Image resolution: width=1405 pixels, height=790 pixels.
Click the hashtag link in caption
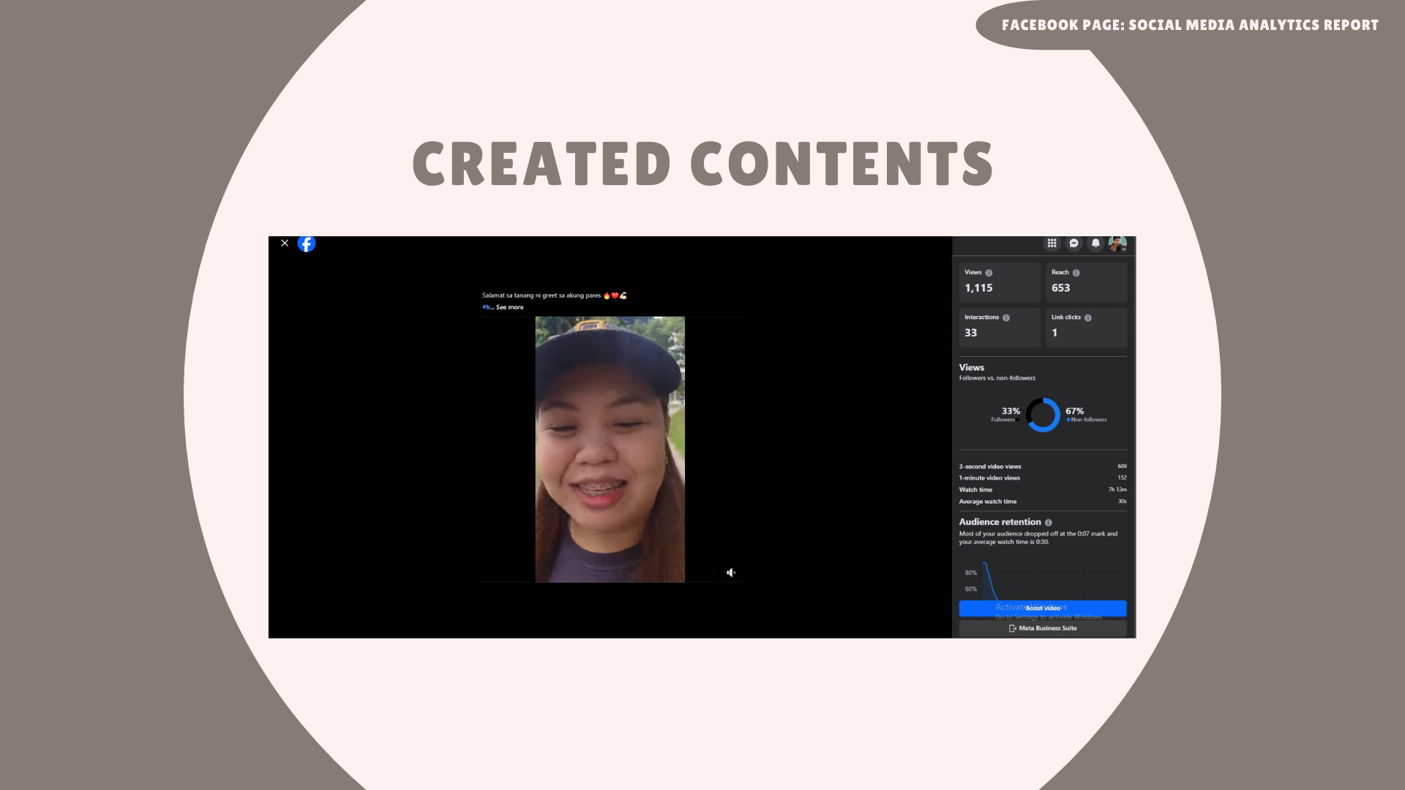pyautogui.click(x=486, y=307)
